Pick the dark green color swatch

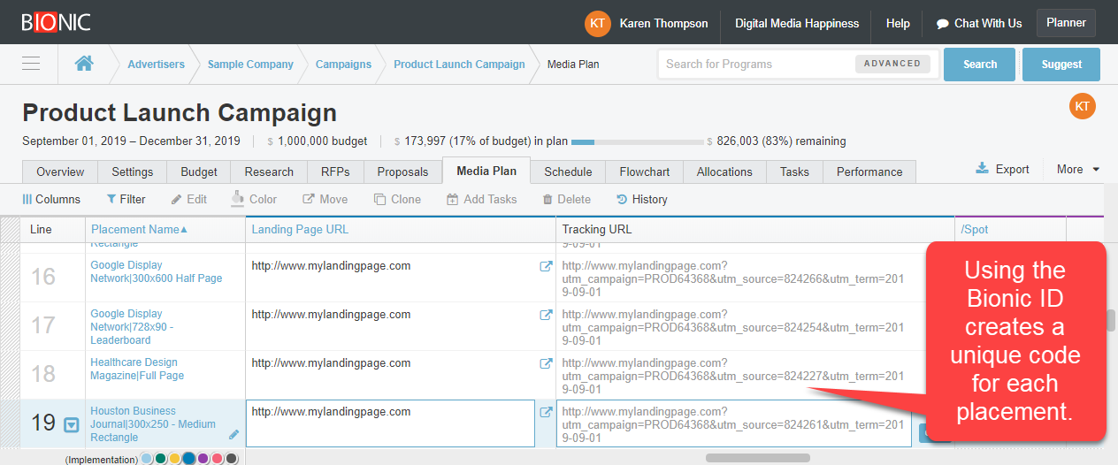coord(160,459)
